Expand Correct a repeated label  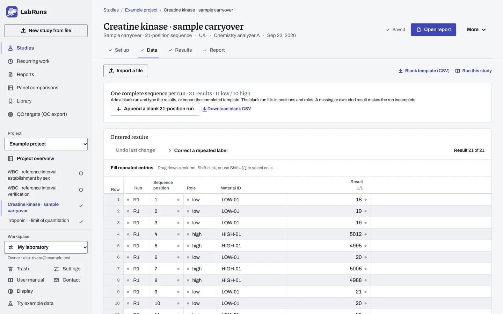click(x=197, y=151)
